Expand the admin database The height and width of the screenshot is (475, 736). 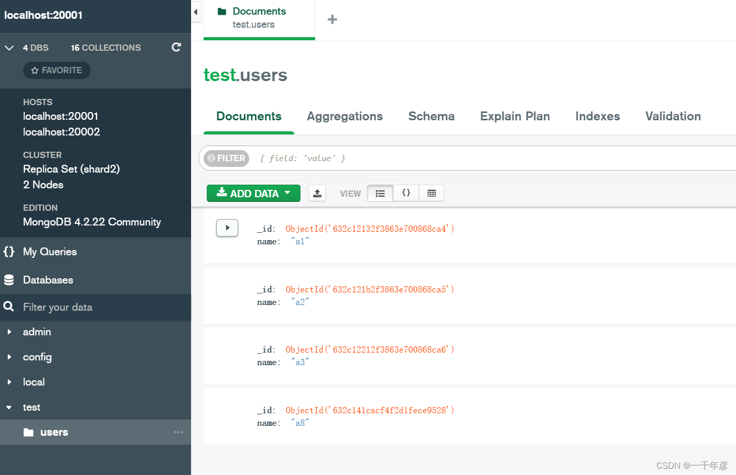9,332
